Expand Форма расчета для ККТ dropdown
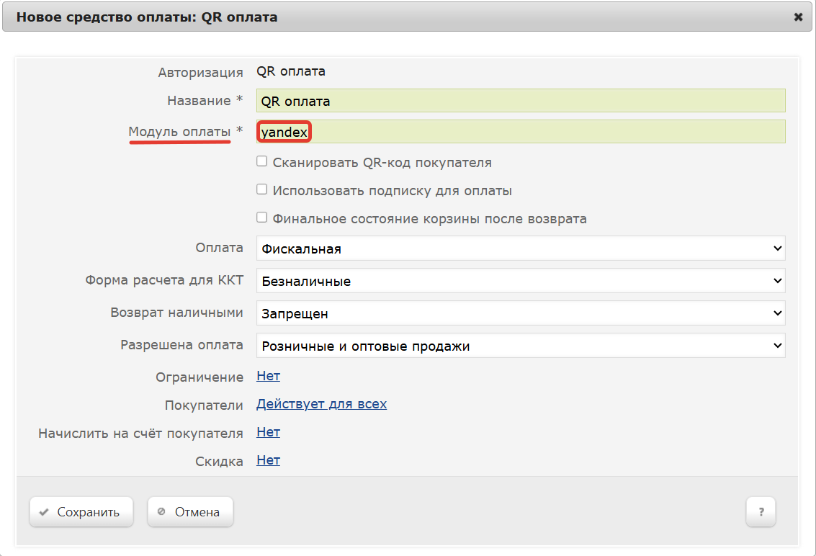This screenshot has height=556, width=816. point(521,281)
